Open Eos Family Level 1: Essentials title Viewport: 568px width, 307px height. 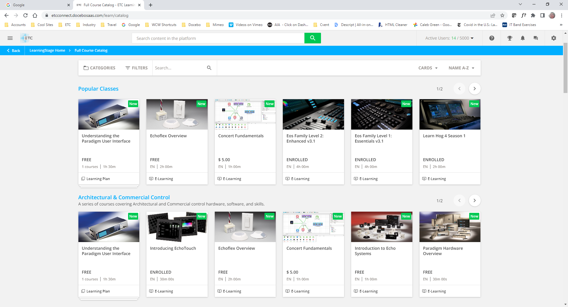(x=373, y=138)
